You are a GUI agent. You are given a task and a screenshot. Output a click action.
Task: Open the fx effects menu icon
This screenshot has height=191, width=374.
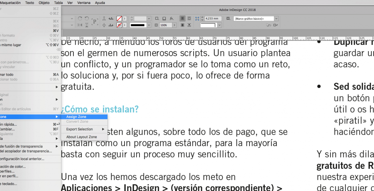click(x=172, y=18)
